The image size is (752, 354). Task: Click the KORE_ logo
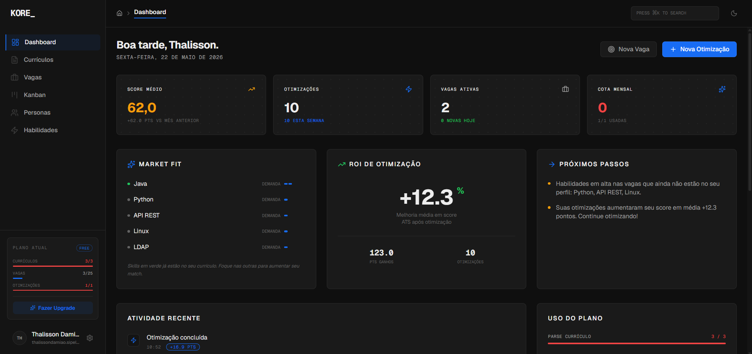point(23,13)
